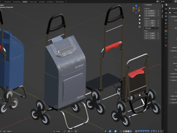177x133 pixels.
Task: Toggle viewport overlays button
Action: 116,131
